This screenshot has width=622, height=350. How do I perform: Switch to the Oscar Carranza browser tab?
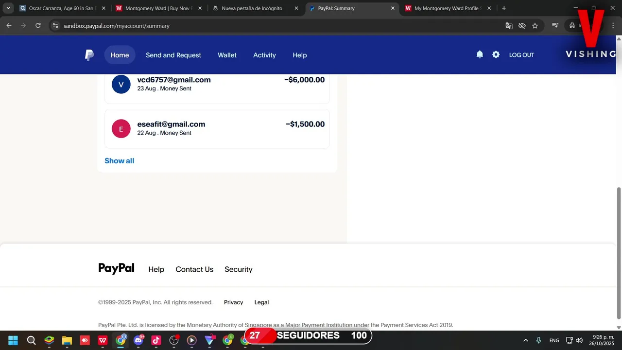pyautogui.click(x=62, y=8)
